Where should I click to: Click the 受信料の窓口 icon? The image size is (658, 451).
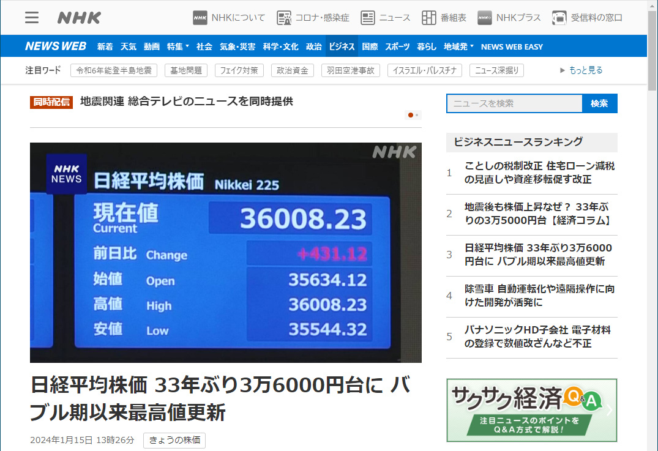[559, 18]
